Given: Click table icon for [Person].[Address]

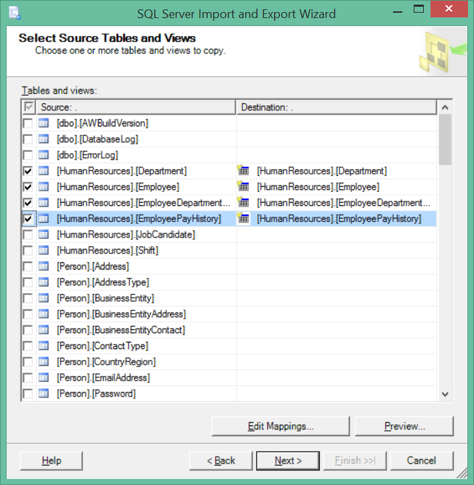Looking at the screenshot, I should pyautogui.click(x=44, y=266).
